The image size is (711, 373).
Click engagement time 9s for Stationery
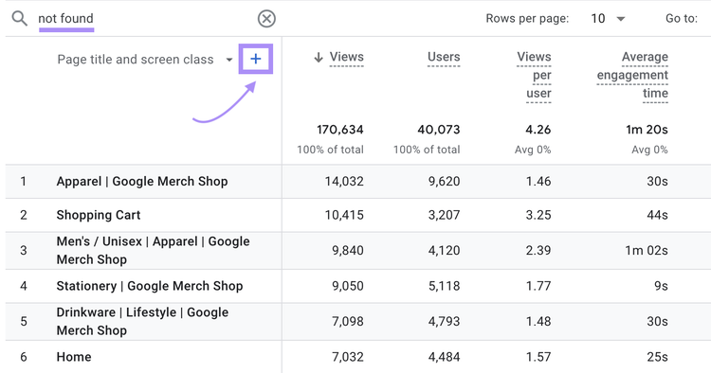[x=662, y=286]
